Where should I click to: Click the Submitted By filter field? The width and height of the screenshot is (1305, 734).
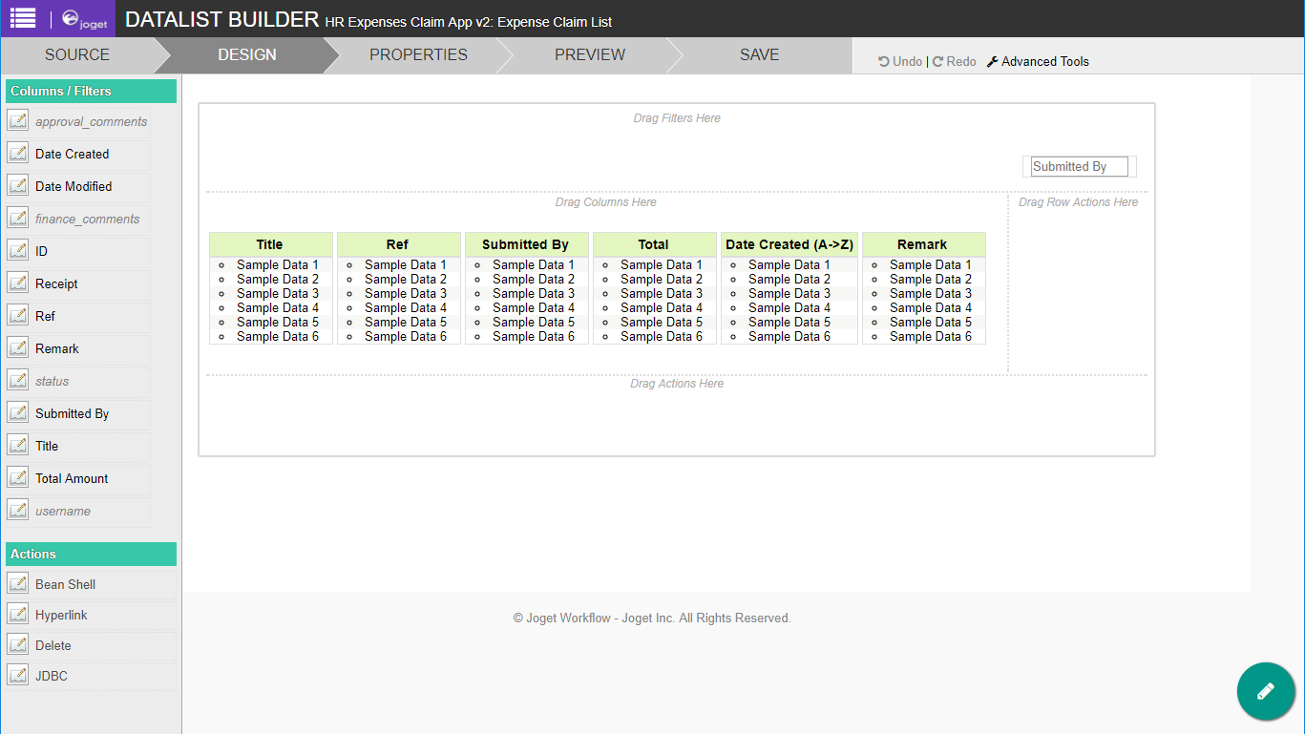click(x=1079, y=167)
